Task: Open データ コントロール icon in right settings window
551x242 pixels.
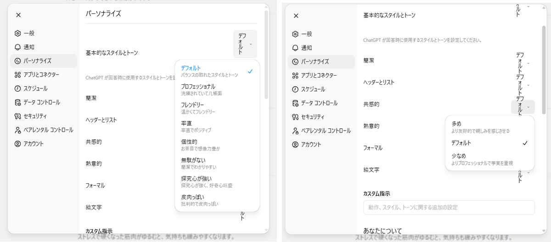Action: point(296,103)
